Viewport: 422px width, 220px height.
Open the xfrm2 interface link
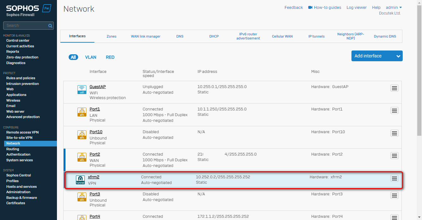(x=94, y=177)
